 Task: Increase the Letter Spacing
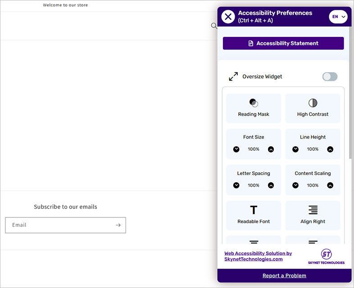pos(271,185)
